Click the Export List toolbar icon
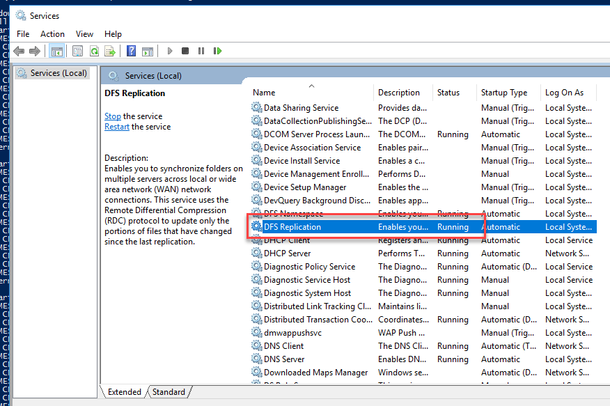 pos(109,51)
